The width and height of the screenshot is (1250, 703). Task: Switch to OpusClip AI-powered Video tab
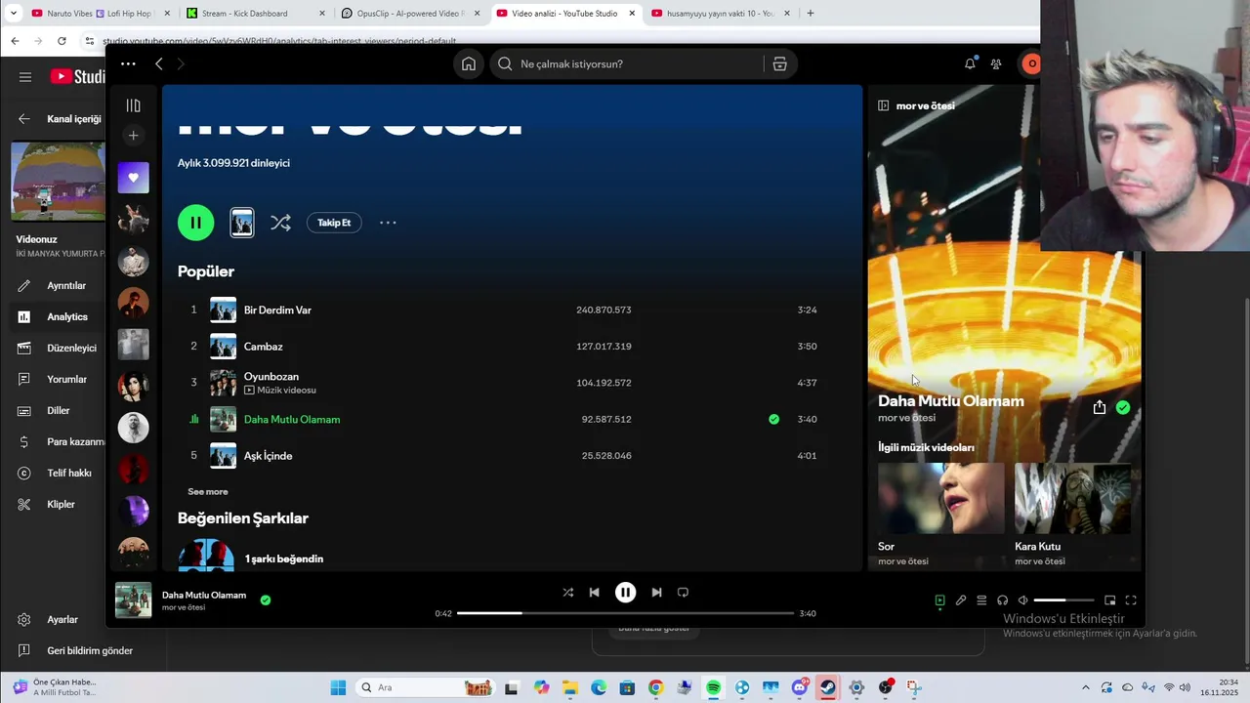[410, 14]
